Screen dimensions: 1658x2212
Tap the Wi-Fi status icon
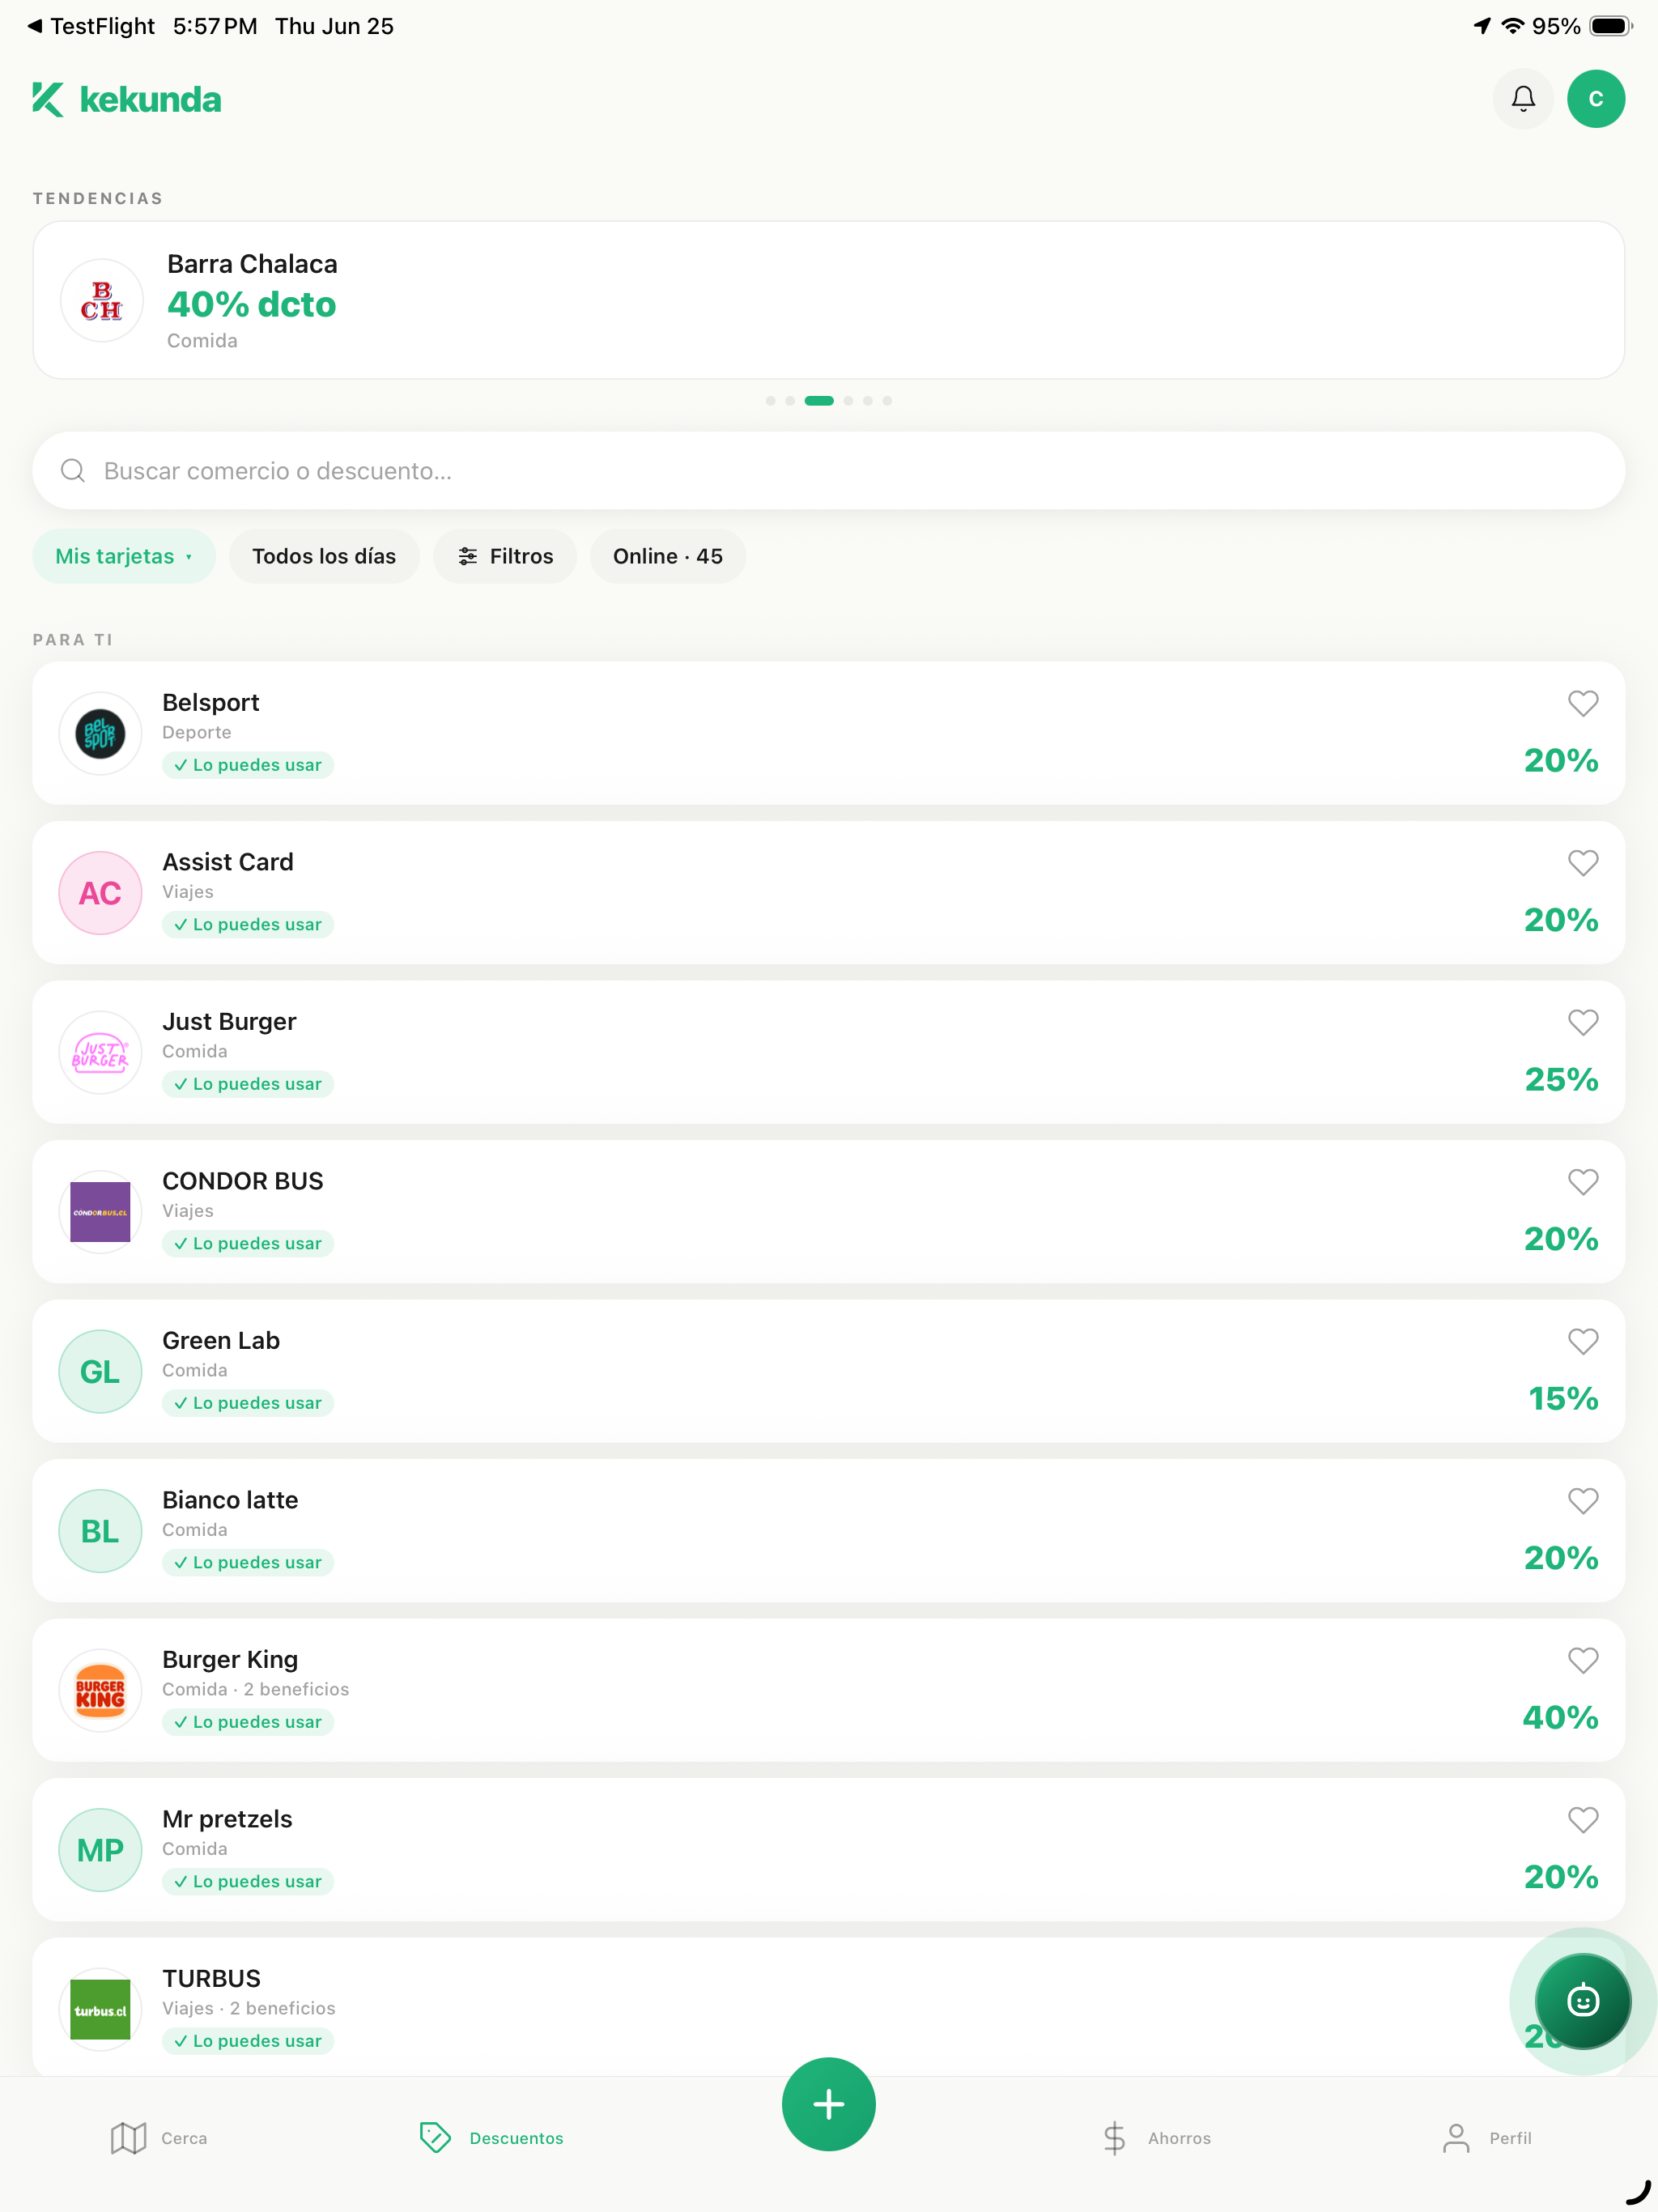point(1513,26)
